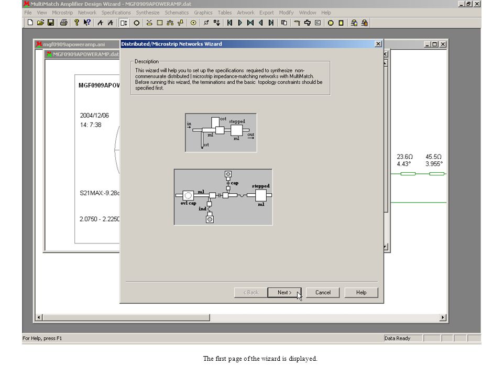The height and width of the screenshot is (377, 503).
Task: Open the Network menu
Action: 87,13
